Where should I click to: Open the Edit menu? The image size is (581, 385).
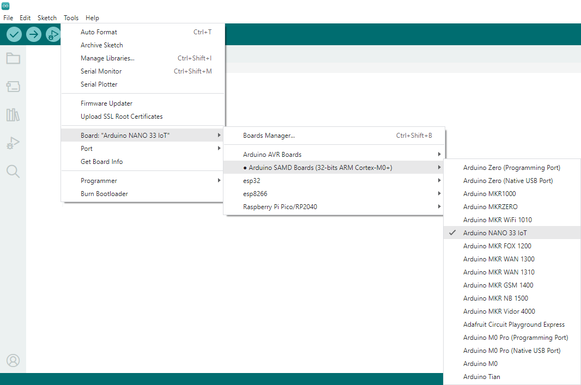coord(25,18)
